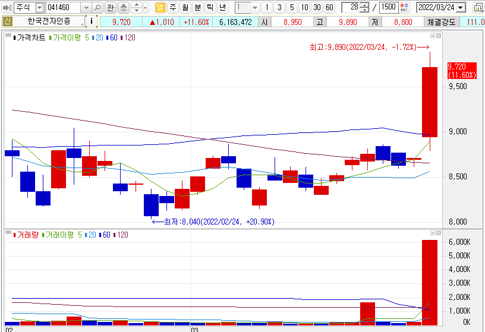The image size is (485, 332).
Task: Click the 20-day volume MA legend
Action: click(x=90, y=235)
